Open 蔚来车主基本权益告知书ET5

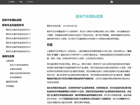(x=18, y=34)
